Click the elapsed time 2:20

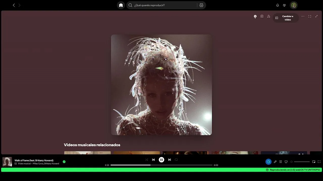(107, 165)
